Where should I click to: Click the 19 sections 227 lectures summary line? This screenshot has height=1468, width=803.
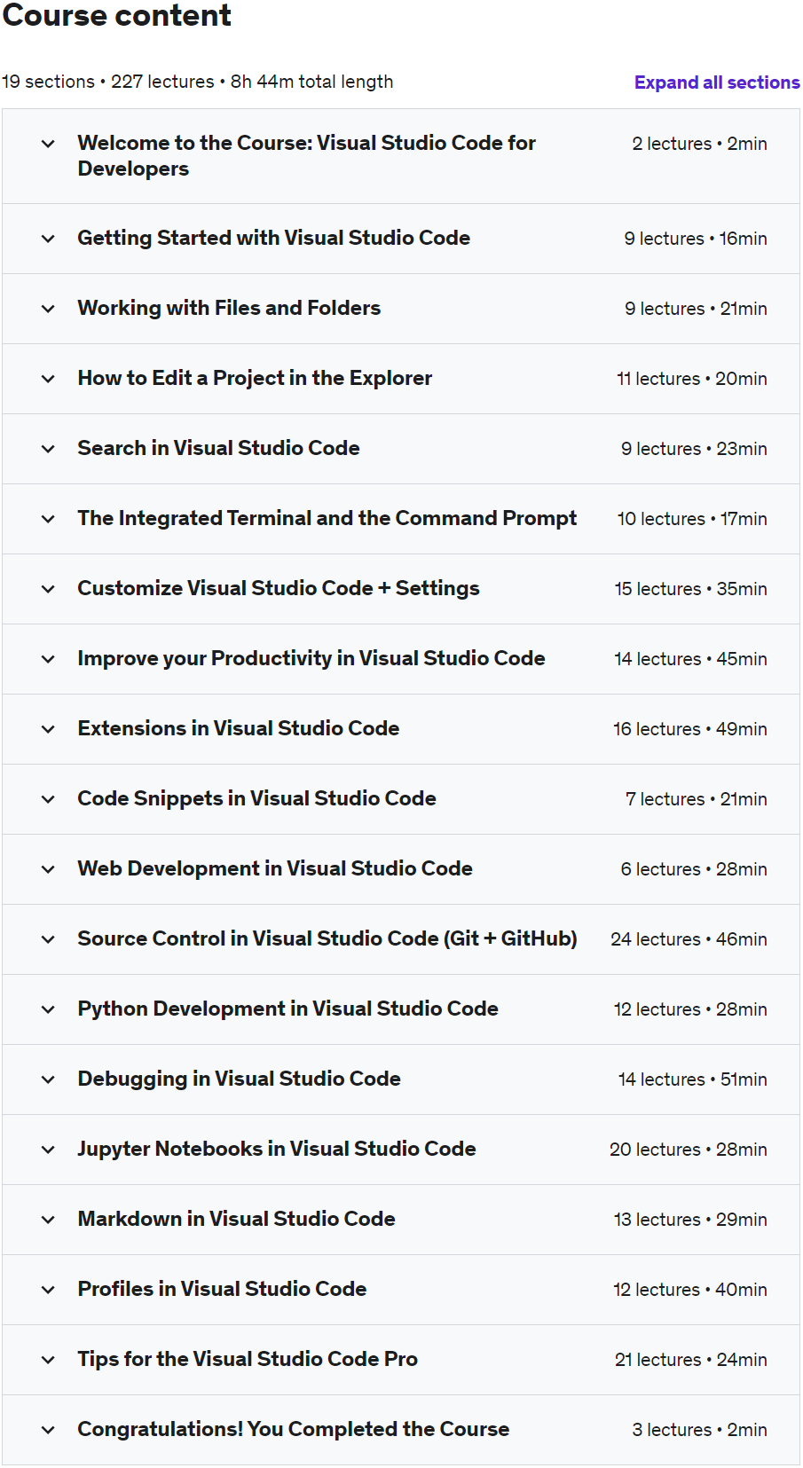(197, 82)
